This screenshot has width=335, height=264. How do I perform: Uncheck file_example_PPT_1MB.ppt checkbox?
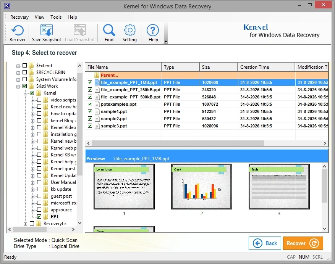90,82
